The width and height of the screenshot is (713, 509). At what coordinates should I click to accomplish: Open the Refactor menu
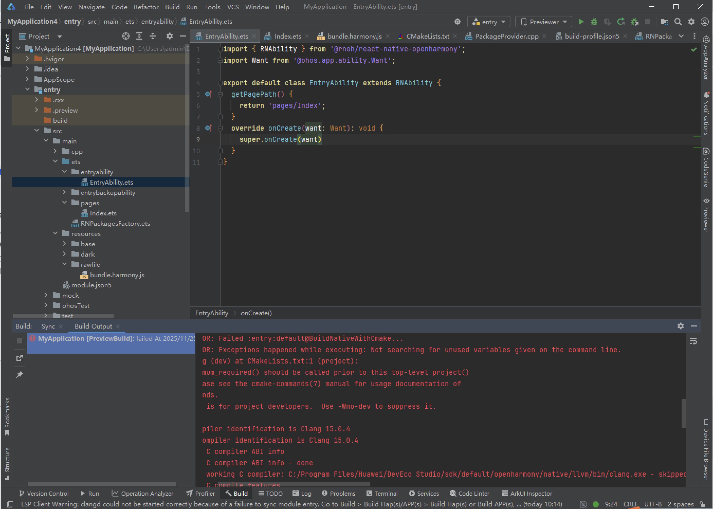pyautogui.click(x=146, y=7)
